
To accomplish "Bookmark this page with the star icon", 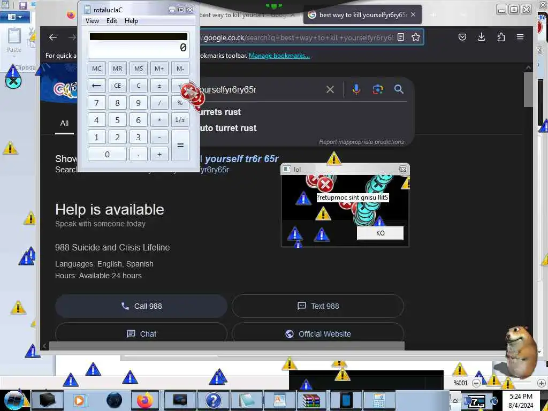I will (x=415, y=37).
